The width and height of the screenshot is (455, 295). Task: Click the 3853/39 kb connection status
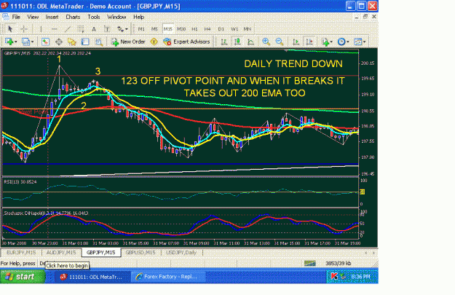338,264
